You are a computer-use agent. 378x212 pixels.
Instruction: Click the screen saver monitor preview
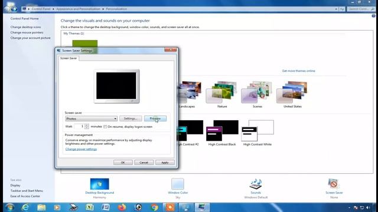tap(116, 87)
